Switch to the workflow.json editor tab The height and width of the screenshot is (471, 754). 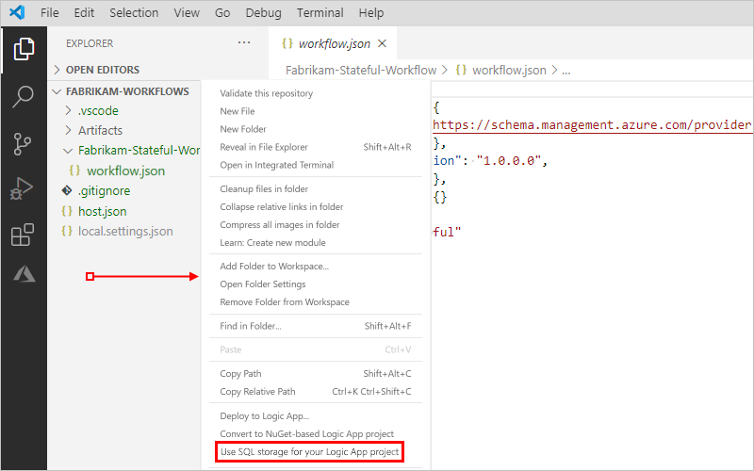click(x=334, y=43)
